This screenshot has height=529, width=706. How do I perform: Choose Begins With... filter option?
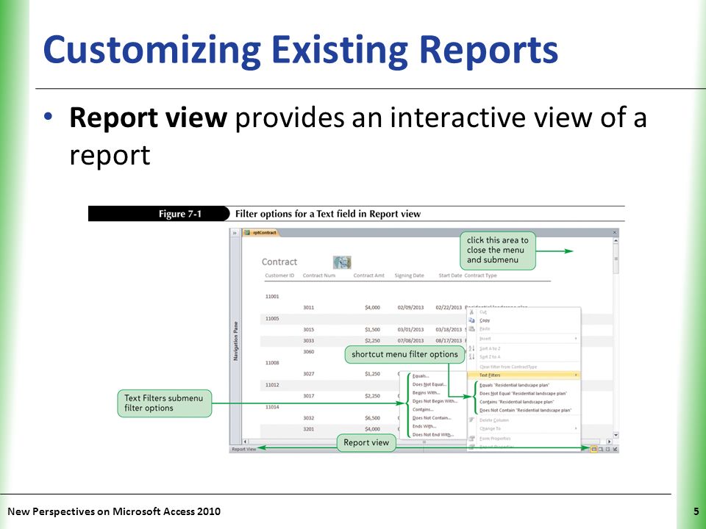pos(426,392)
